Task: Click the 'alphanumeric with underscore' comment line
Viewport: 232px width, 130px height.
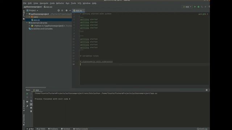Action: 96,61
